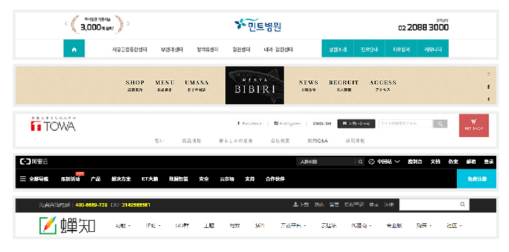Open the red NET SHOP cart button
The image size is (509, 252).
point(474,125)
